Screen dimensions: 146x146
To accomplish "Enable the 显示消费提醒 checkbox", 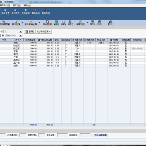I will pyautogui.click(x=92, y=135).
